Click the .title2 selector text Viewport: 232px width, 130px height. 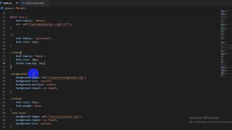[x=15, y=99]
